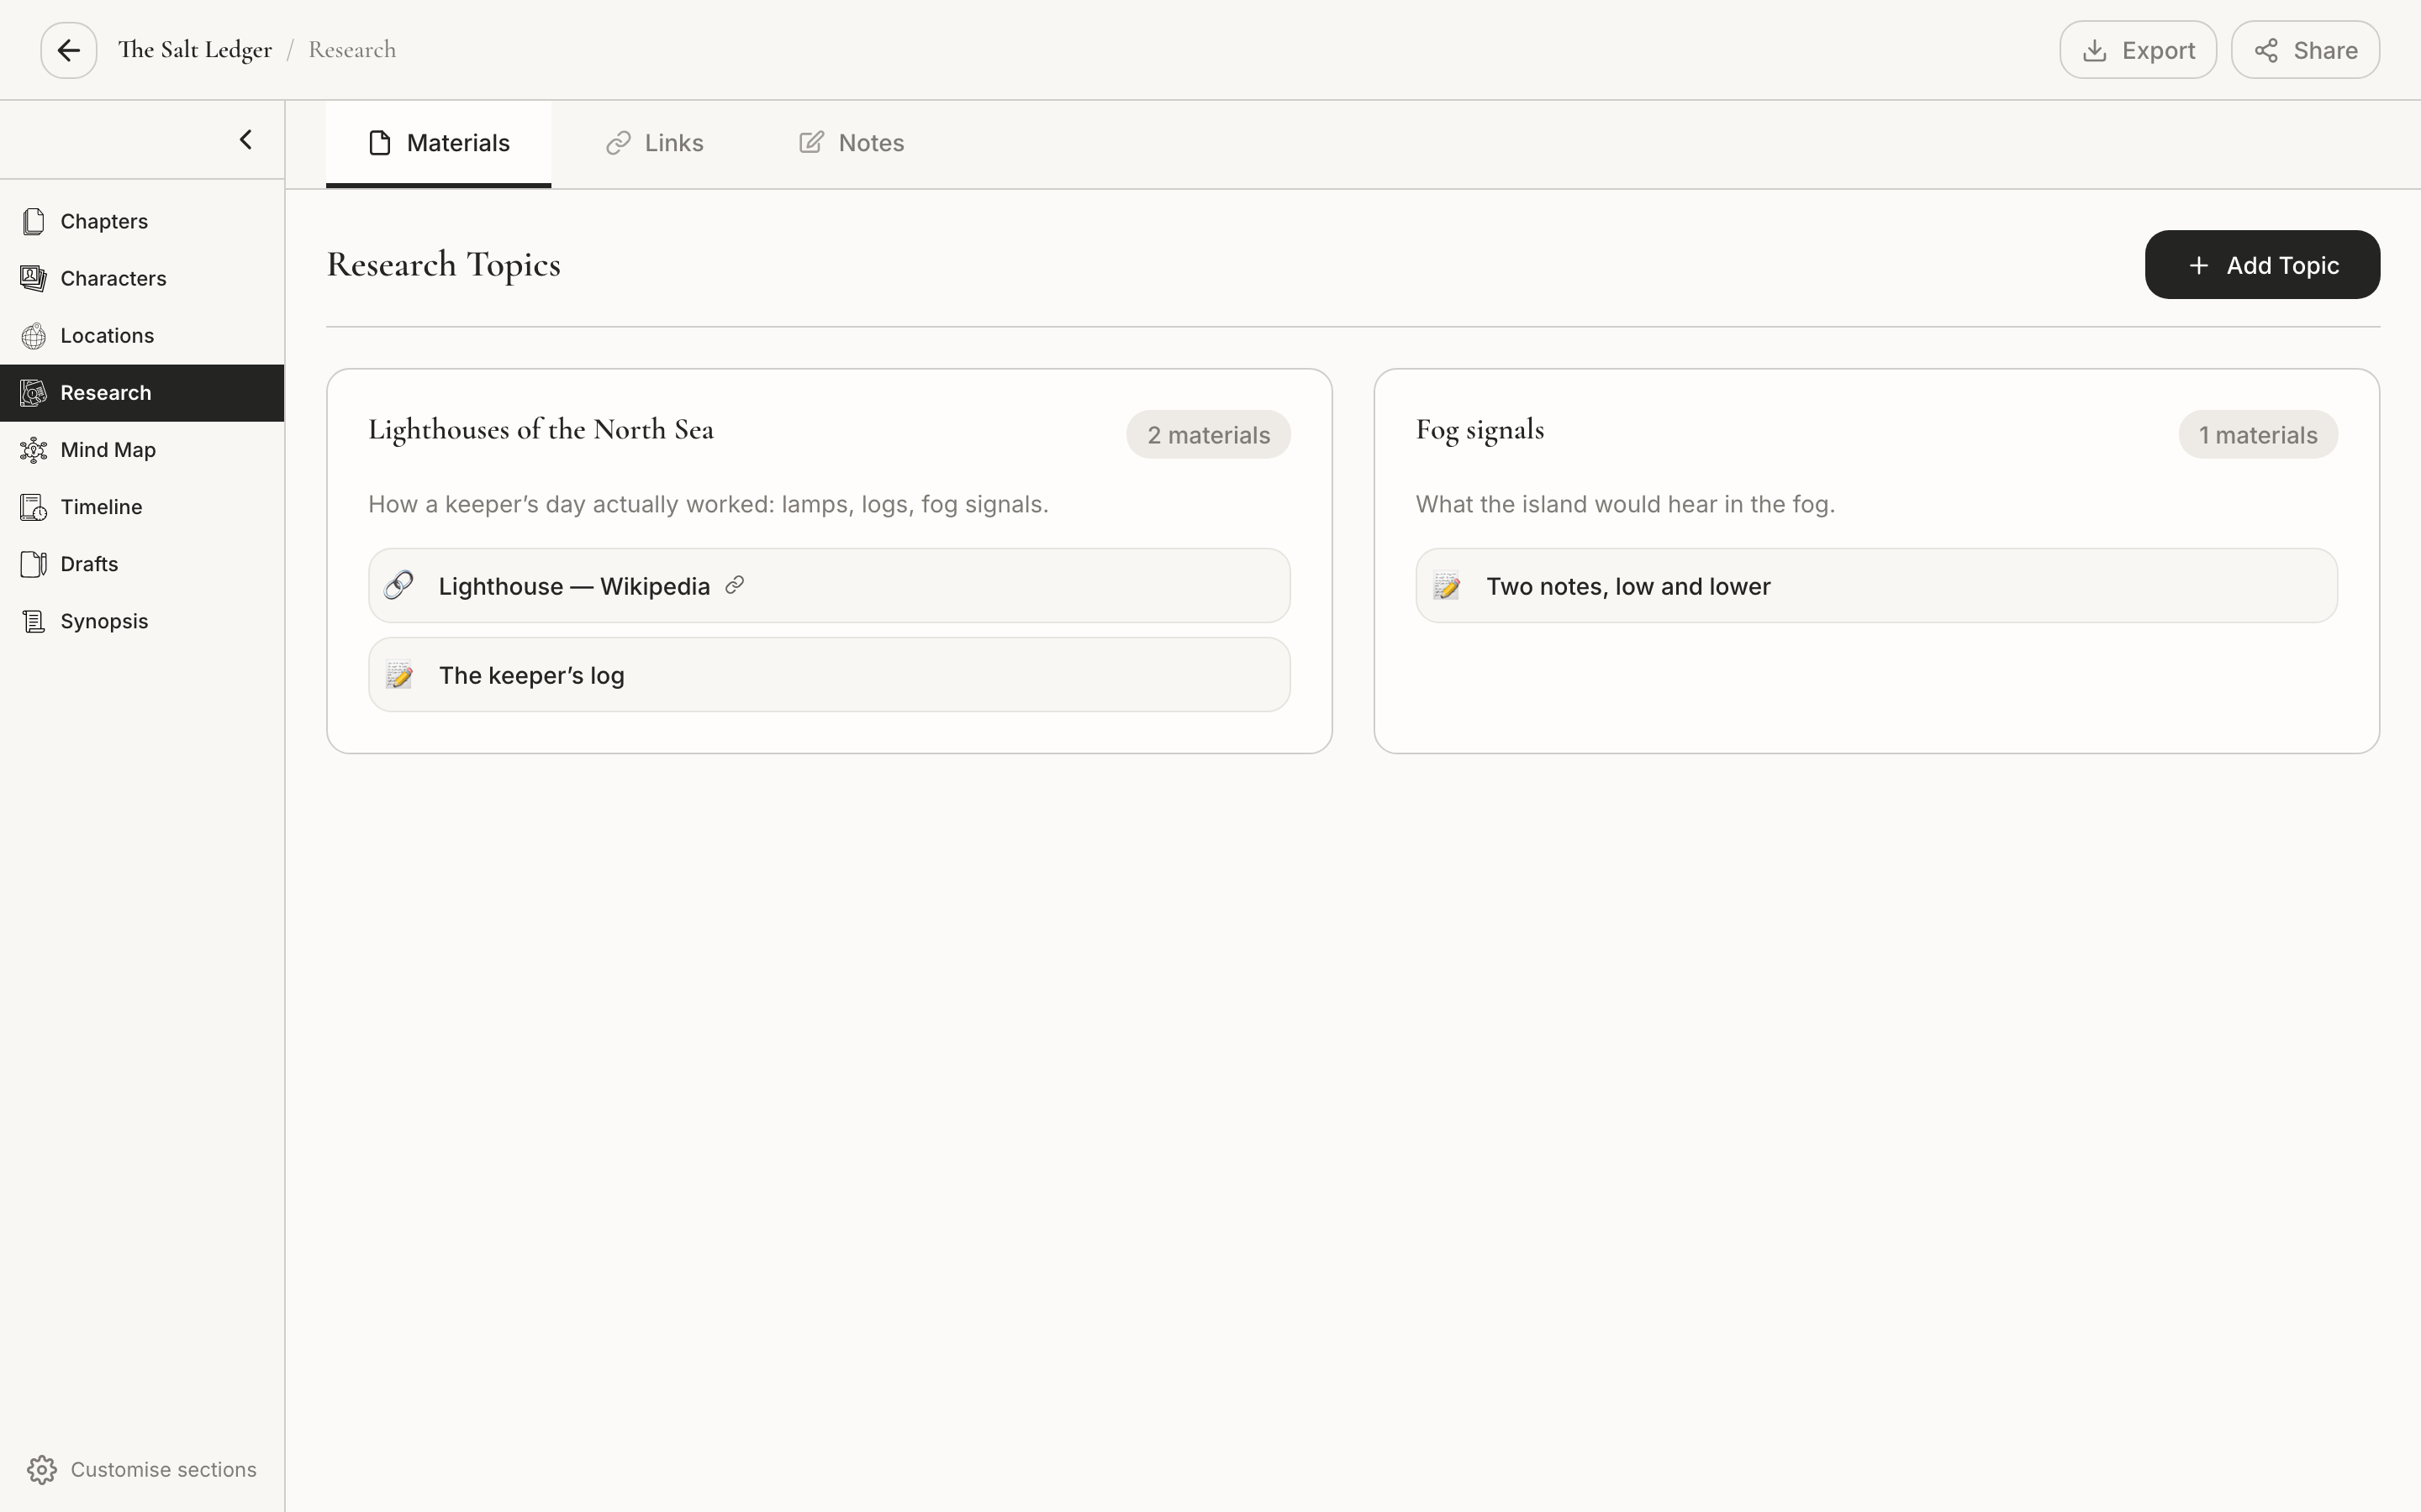
Task: Open the Drafts icon
Action: click(33, 564)
